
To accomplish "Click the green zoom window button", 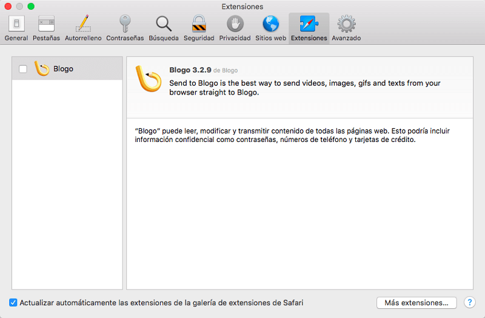I will point(31,6).
